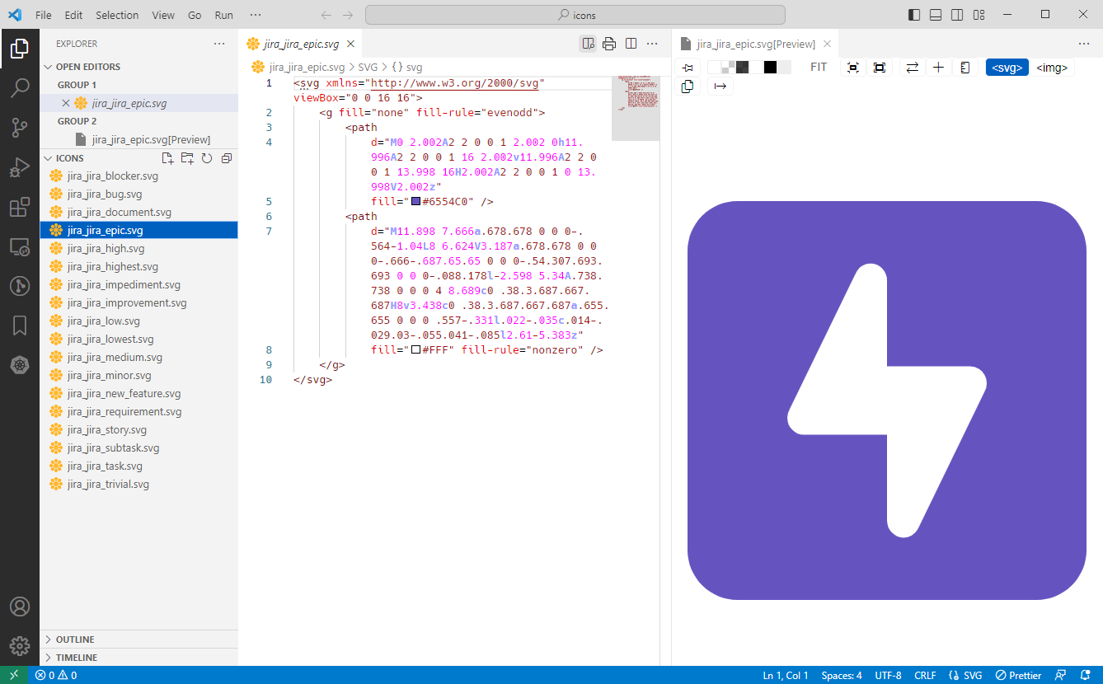Open the Explorer view in activity bar
This screenshot has width=1103, height=684.
20,49
